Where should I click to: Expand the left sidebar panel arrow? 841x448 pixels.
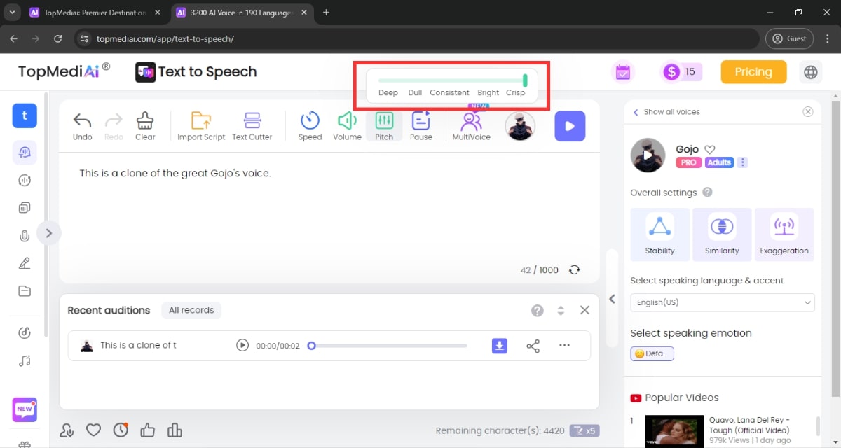pos(49,233)
